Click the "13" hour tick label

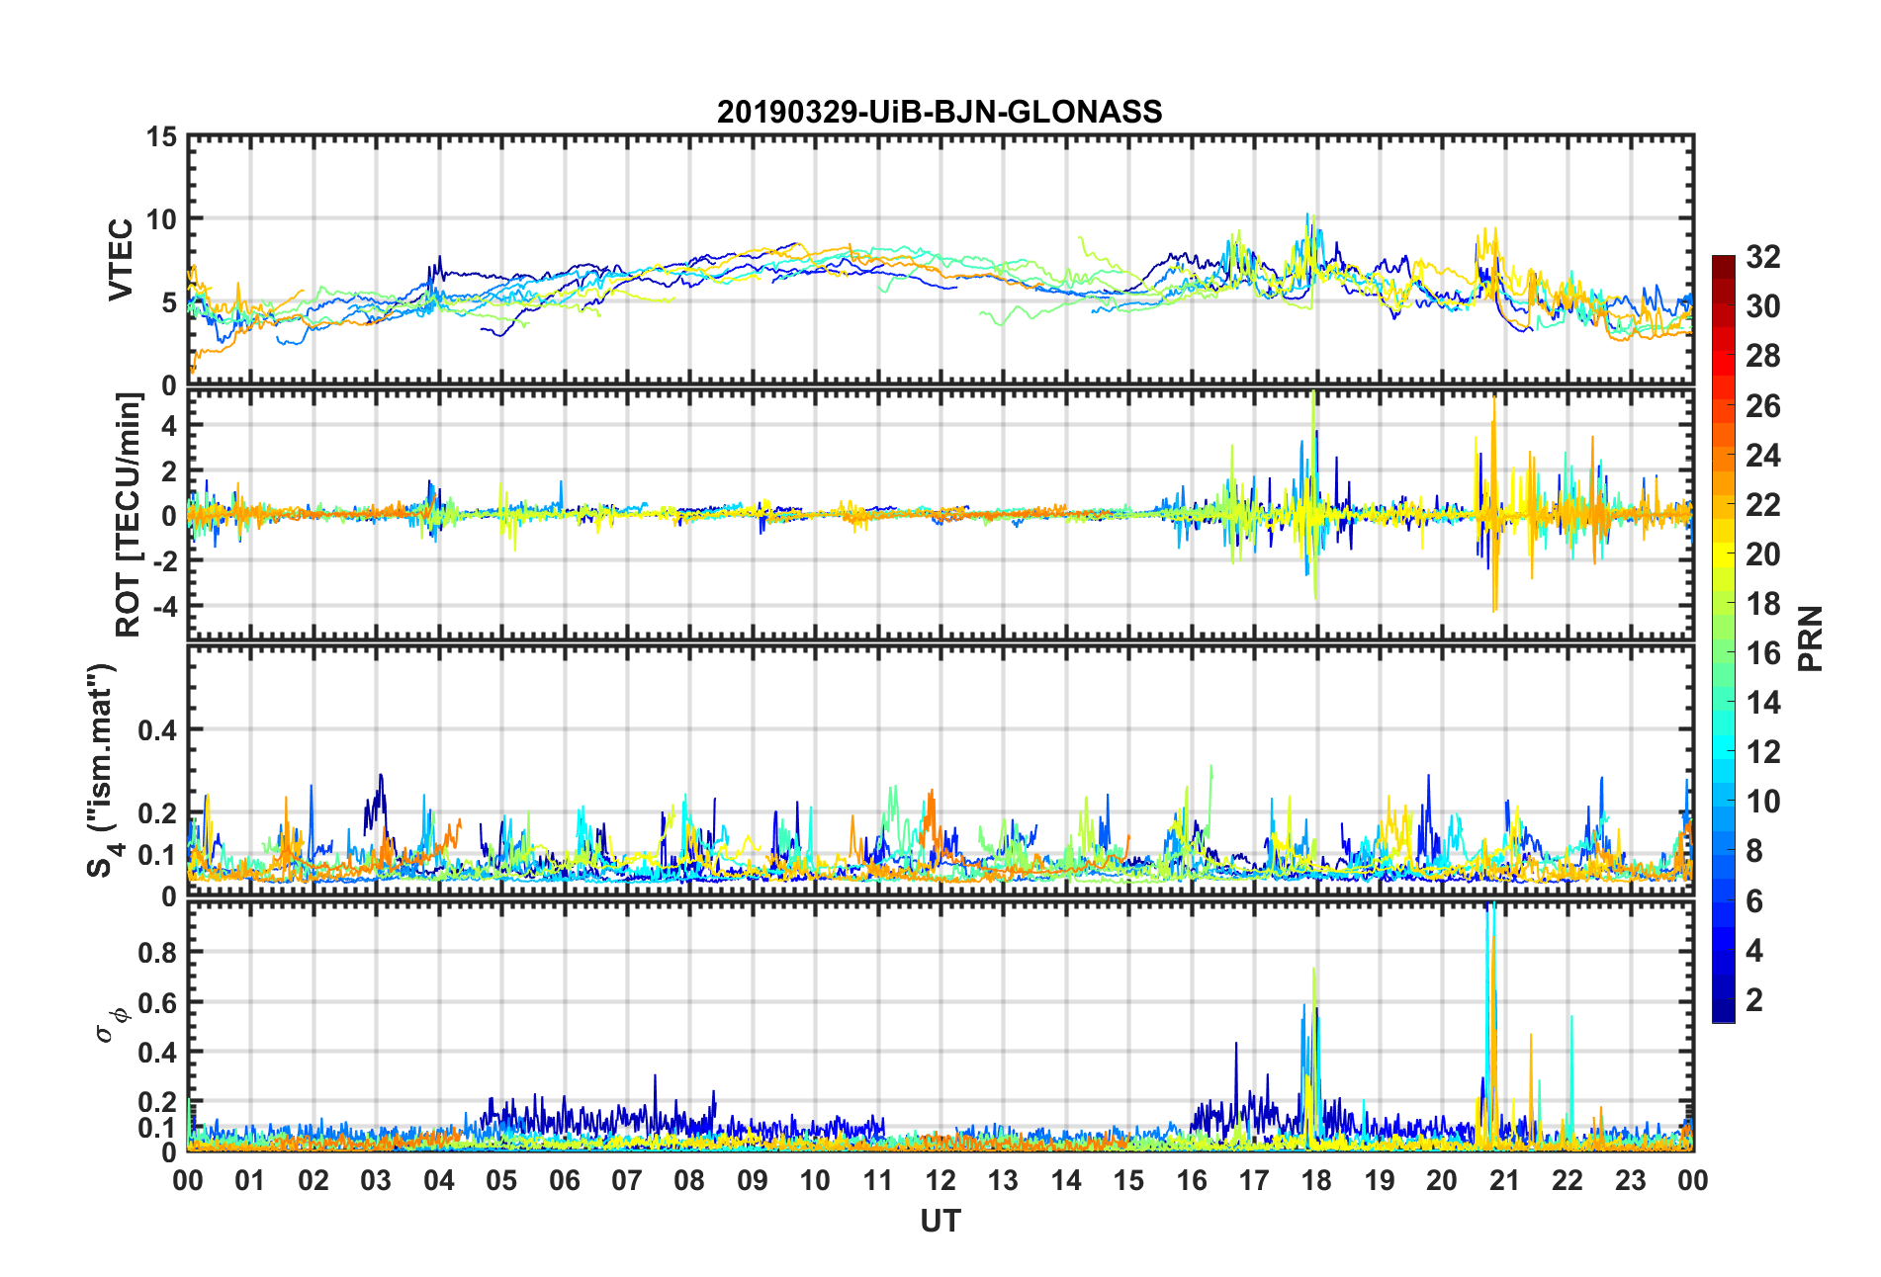[1003, 1180]
